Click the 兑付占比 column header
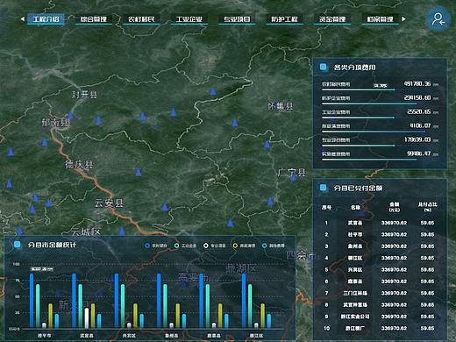Image resolution: width=456 pixels, height=342 pixels. pyautogui.click(x=427, y=207)
